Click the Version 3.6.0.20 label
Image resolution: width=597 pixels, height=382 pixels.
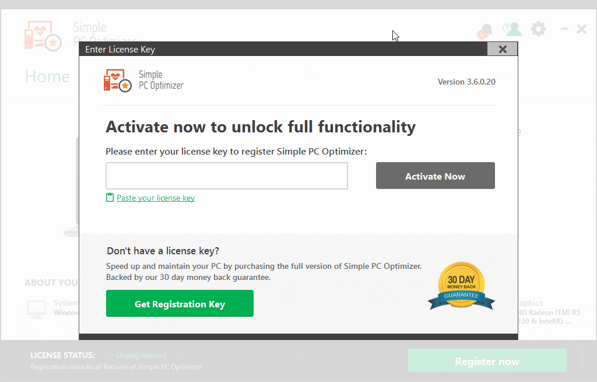[466, 82]
